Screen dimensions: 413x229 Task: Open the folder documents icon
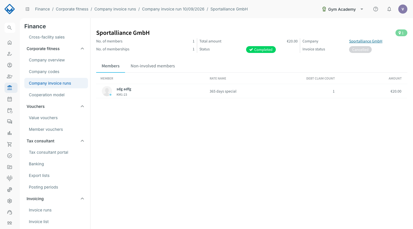click(x=10, y=167)
